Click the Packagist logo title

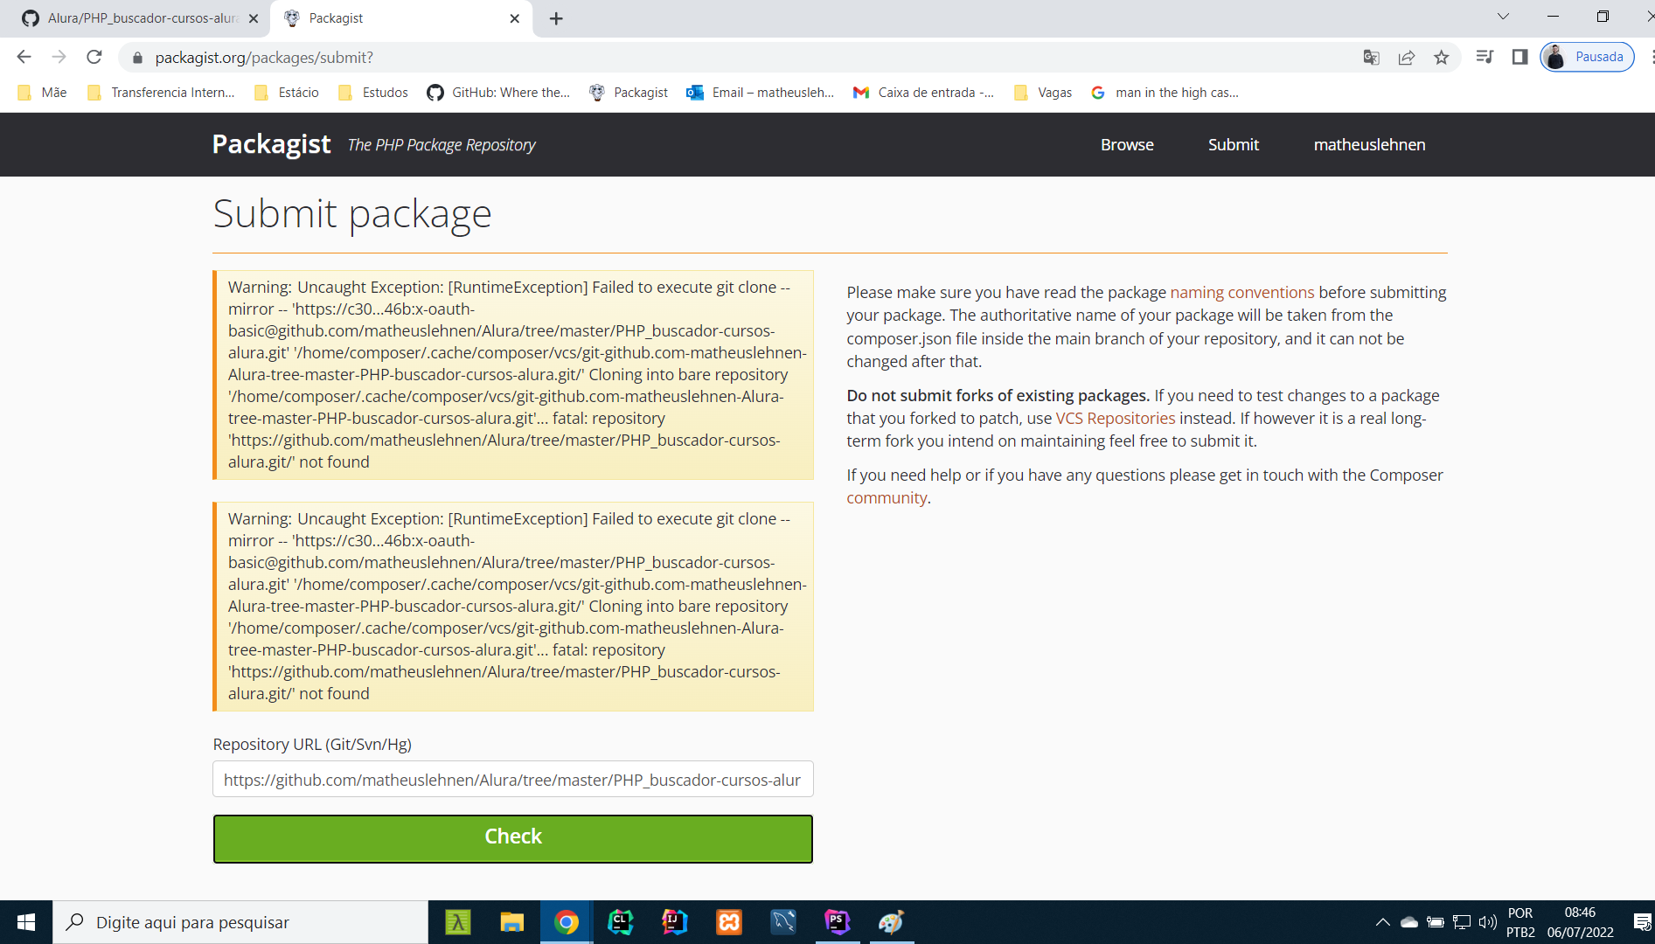coord(271,144)
